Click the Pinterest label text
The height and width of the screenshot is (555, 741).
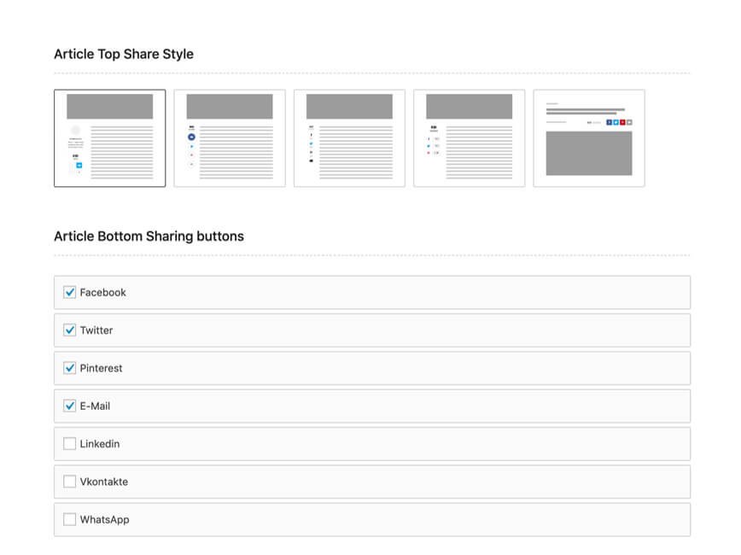click(101, 368)
